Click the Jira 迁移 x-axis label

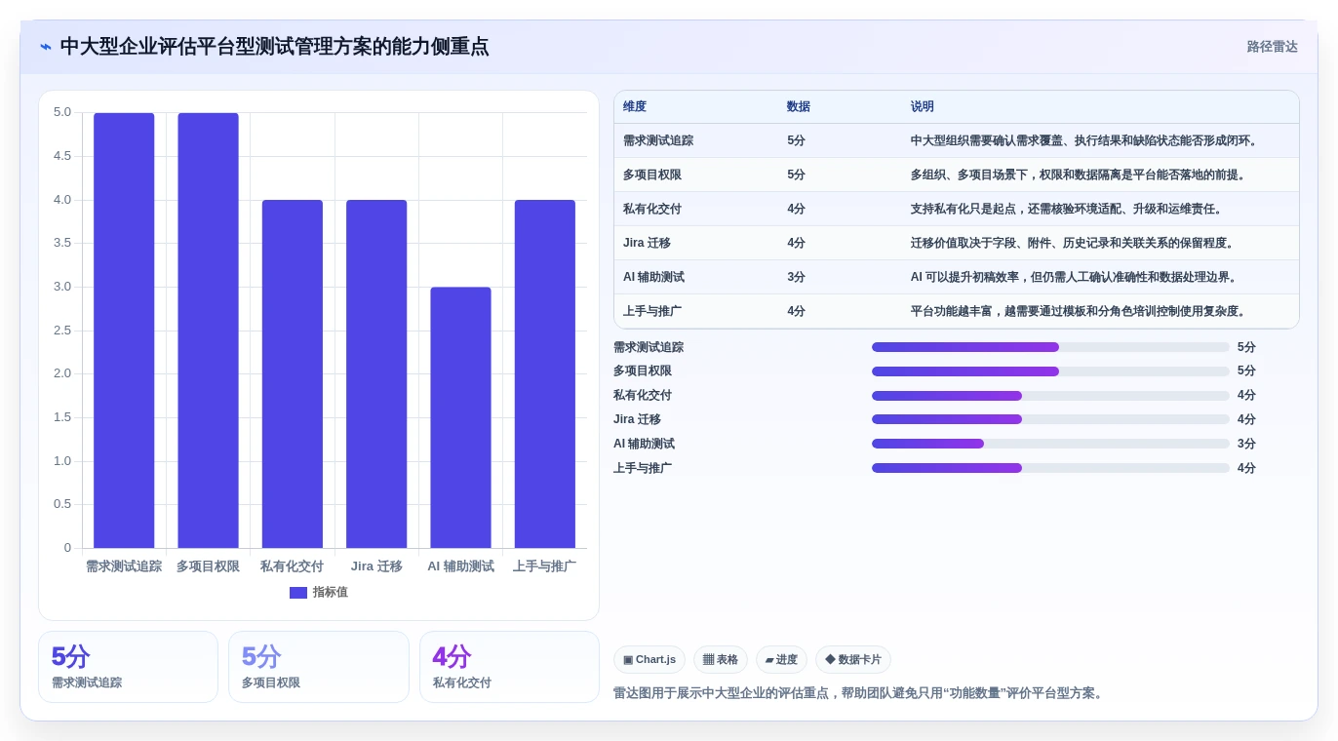(376, 566)
